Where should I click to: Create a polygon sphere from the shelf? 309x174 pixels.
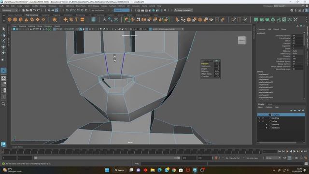coord(9,19)
